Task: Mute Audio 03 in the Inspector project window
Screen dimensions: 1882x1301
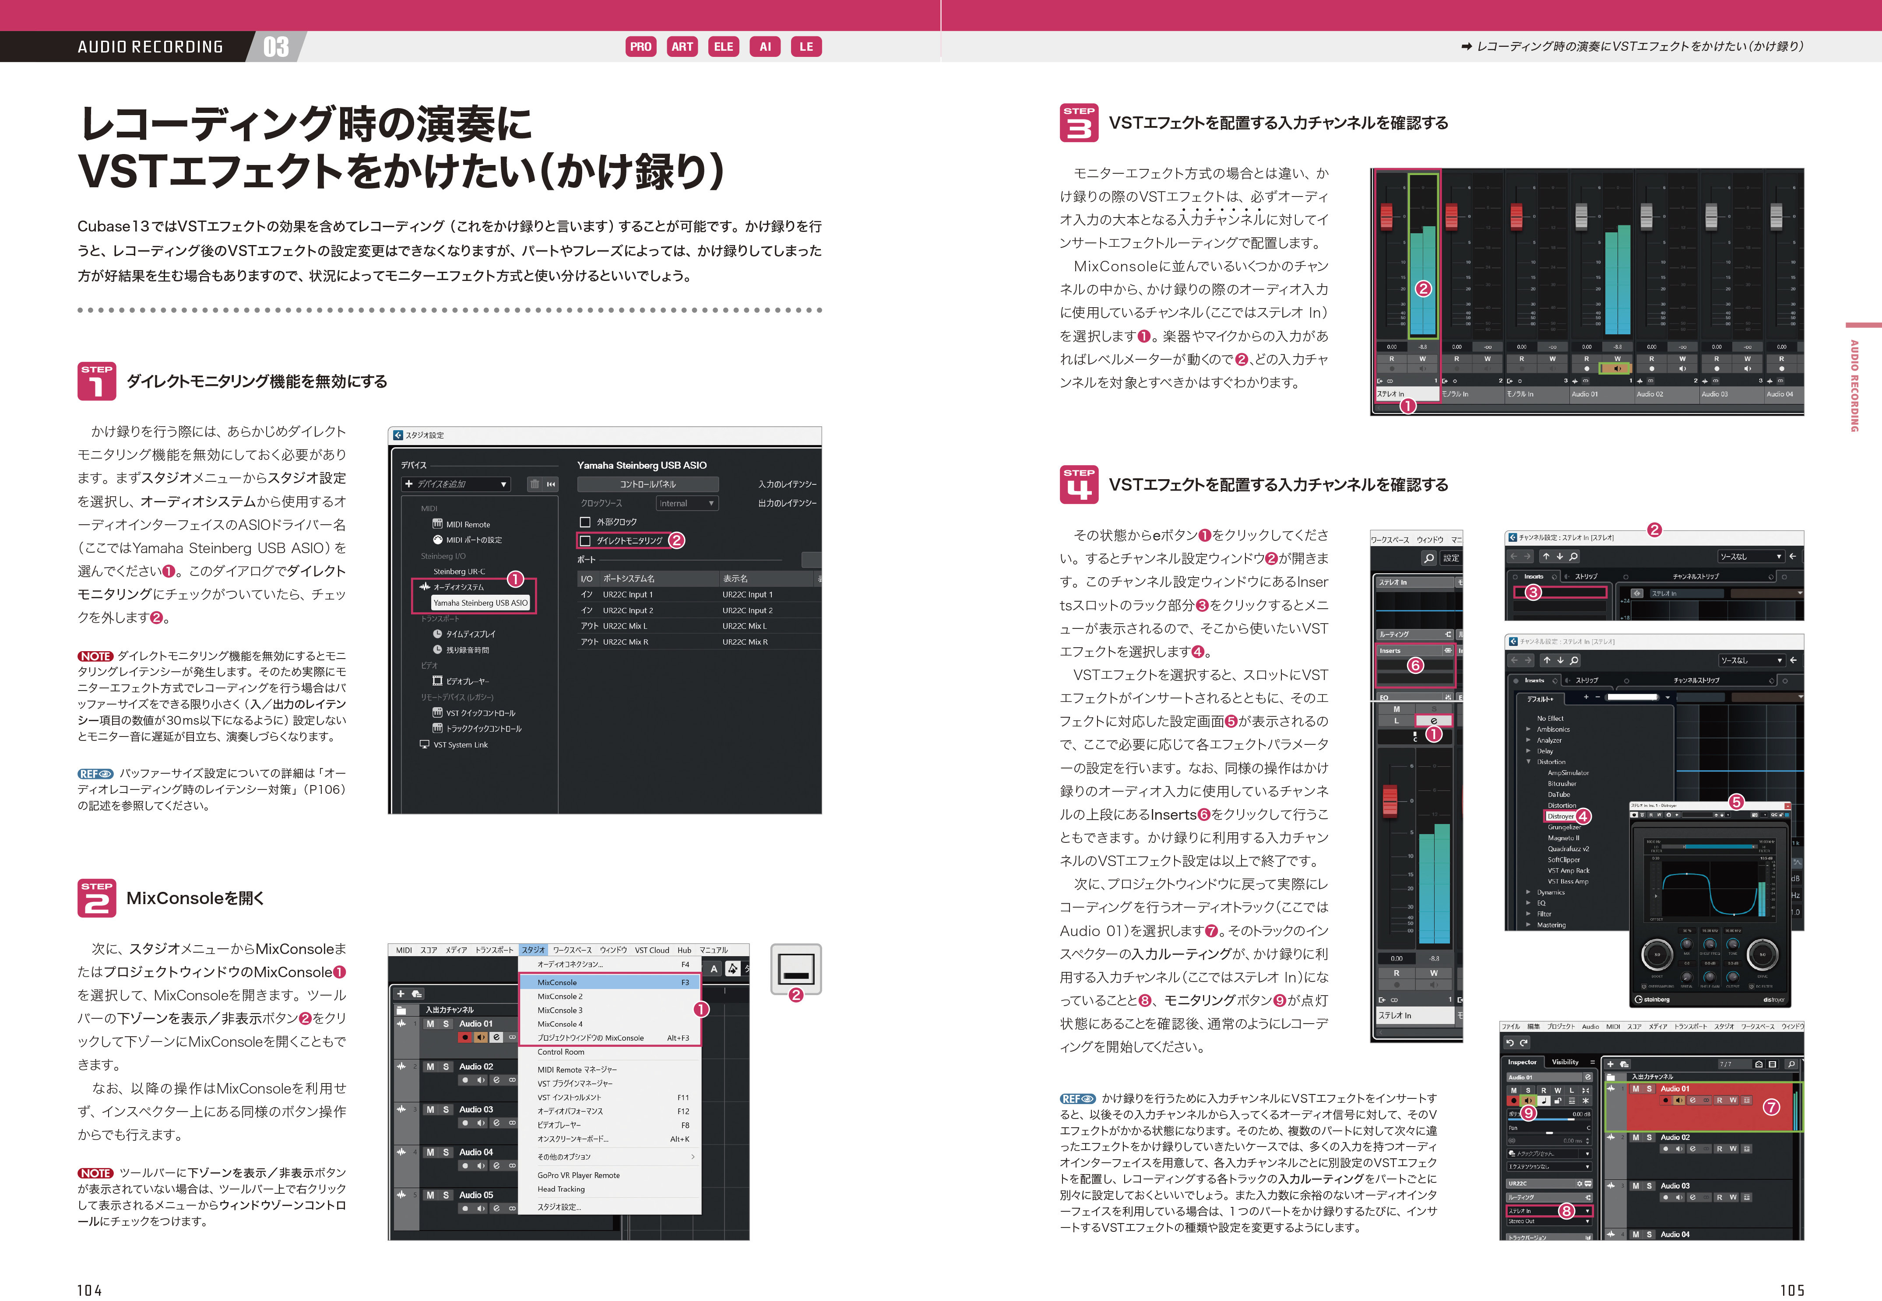Action: pyautogui.click(x=1636, y=1186)
